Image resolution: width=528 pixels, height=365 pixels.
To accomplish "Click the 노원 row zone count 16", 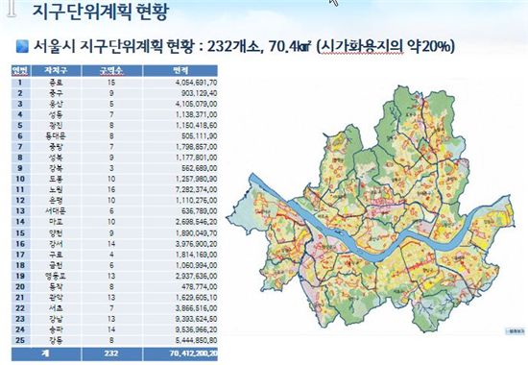I will (x=111, y=190).
